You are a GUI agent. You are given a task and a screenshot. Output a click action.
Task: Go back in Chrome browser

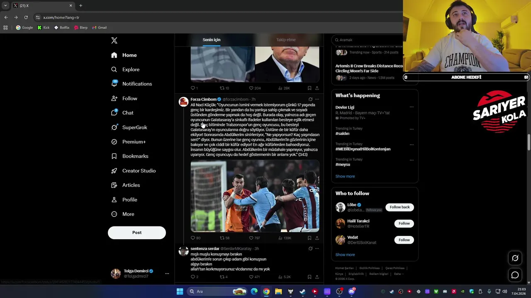(6, 17)
